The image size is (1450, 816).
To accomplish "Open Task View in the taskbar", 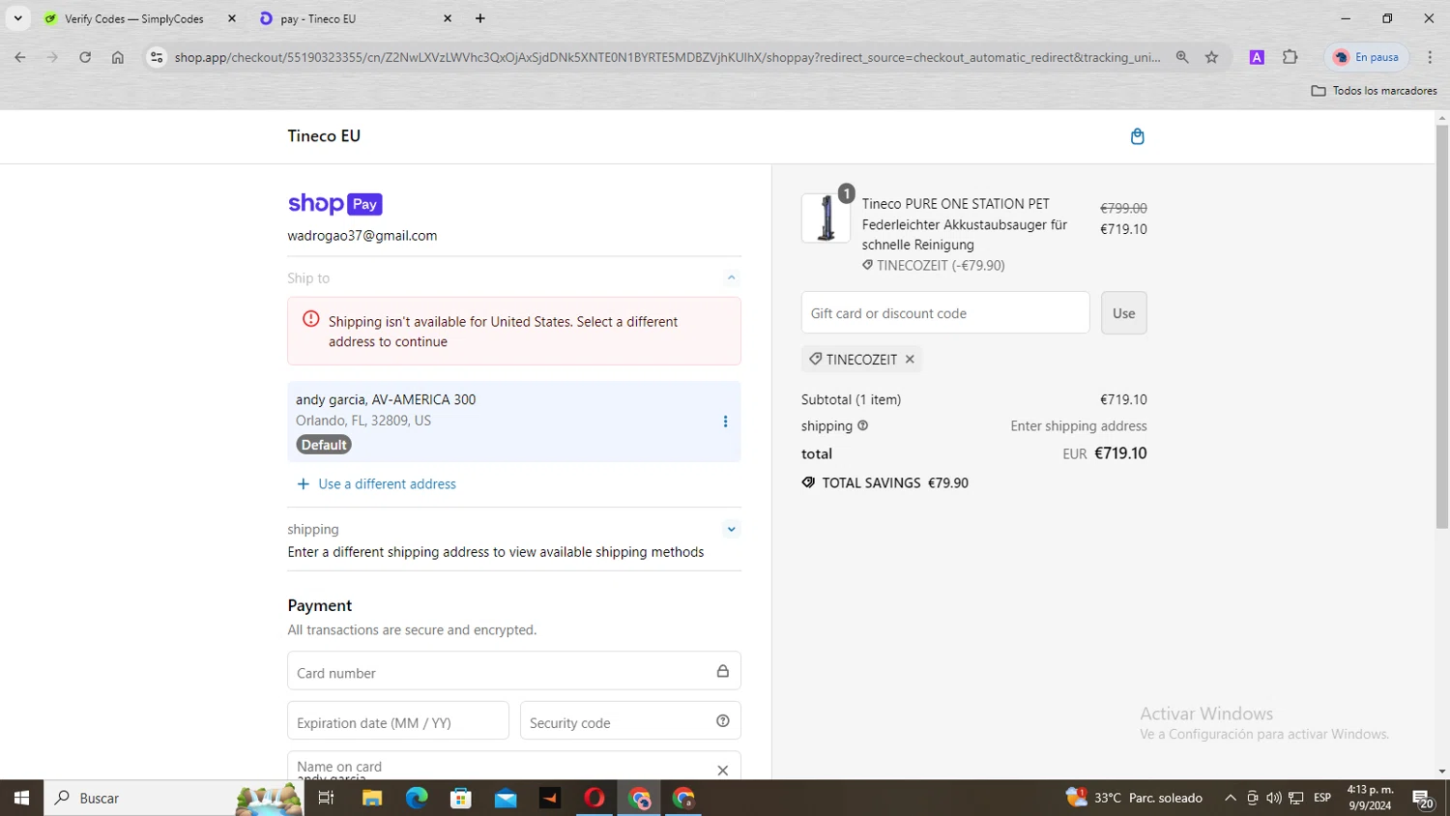I will click(326, 798).
